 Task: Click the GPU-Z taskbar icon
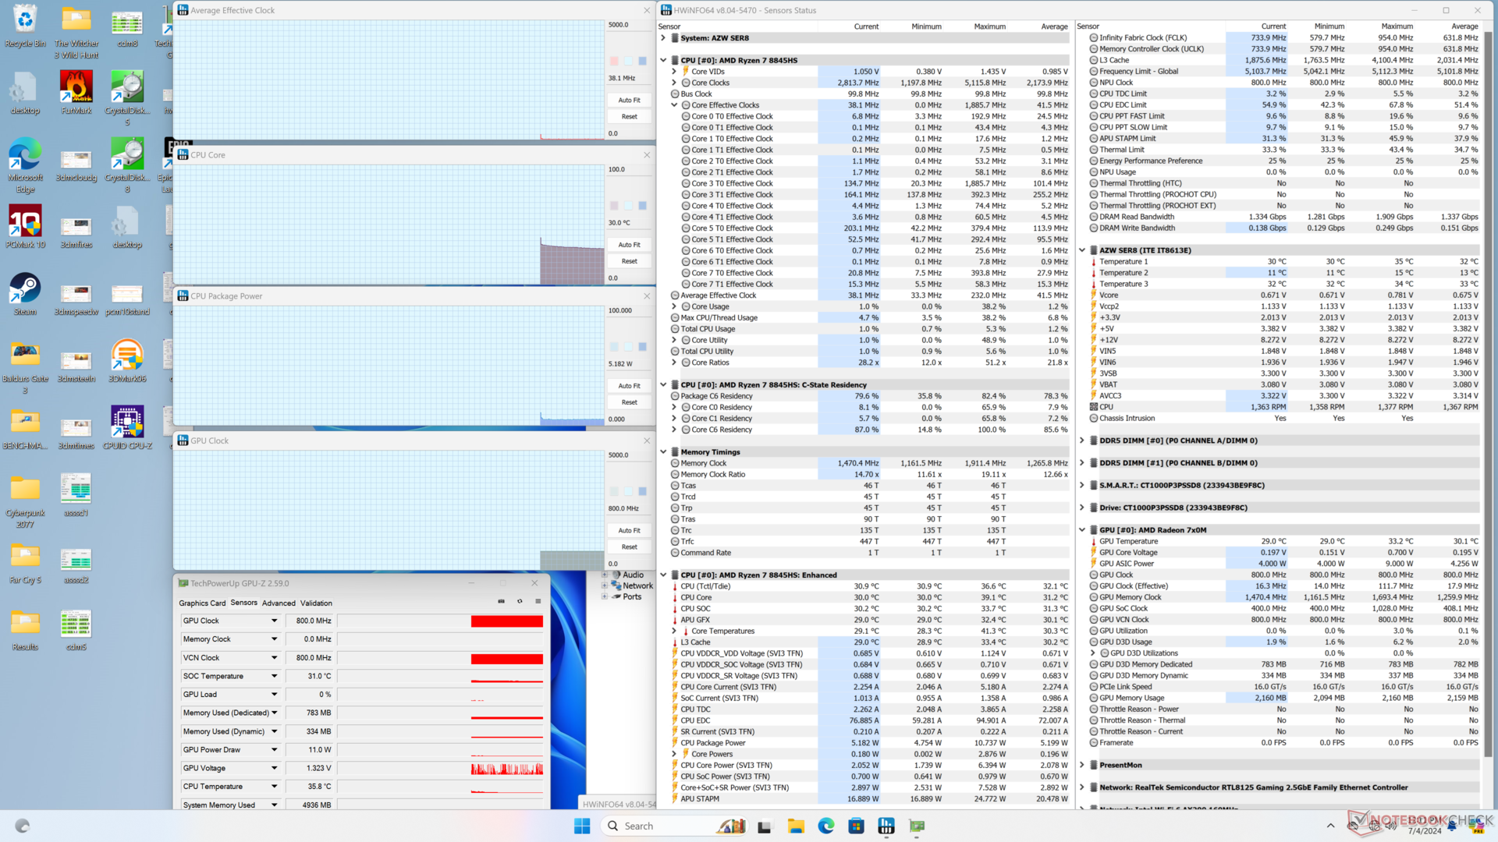tap(917, 826)
